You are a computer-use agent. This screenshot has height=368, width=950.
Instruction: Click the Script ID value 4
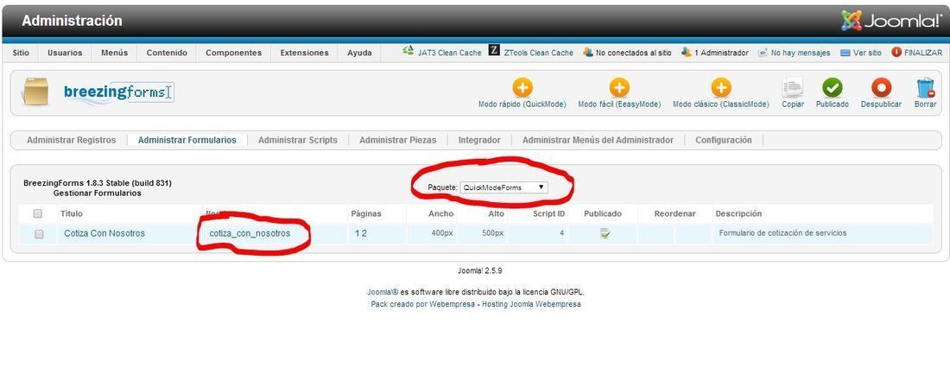(561, 233)
